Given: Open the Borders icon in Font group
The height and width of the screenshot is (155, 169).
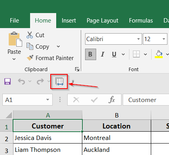Looking at the screenshot, I should point(136,54).
